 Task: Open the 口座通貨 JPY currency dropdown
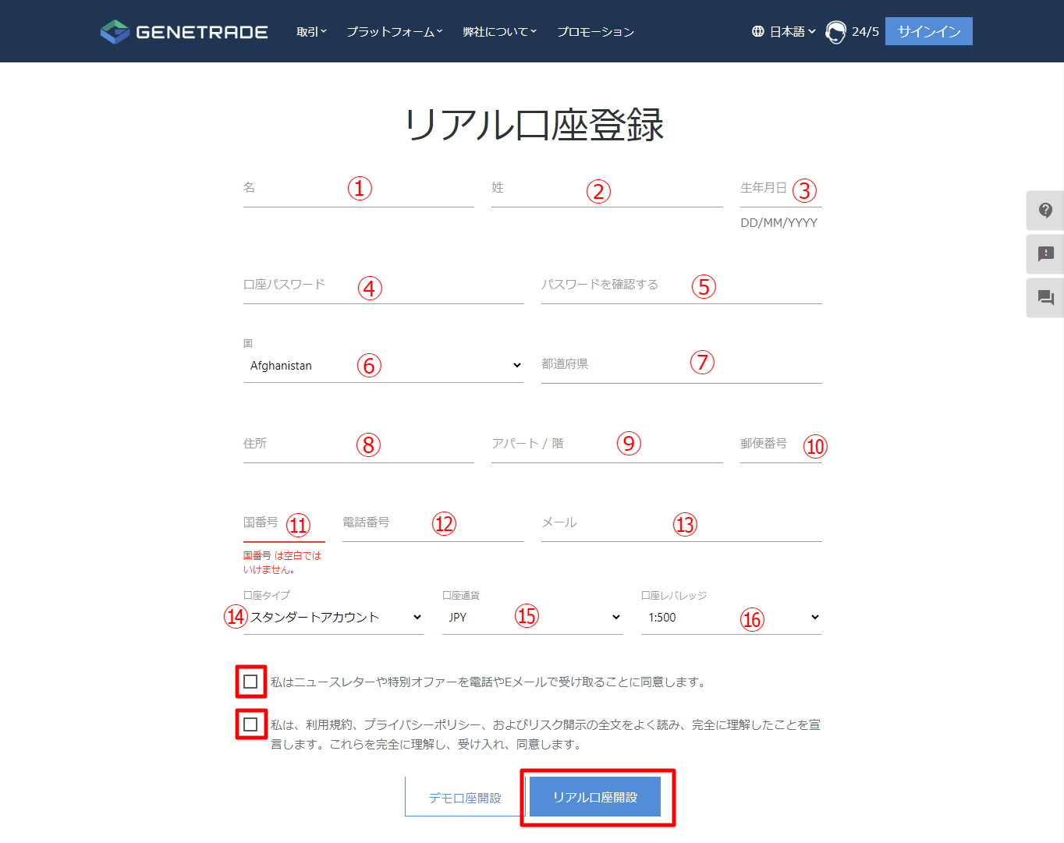click(533, 617)
